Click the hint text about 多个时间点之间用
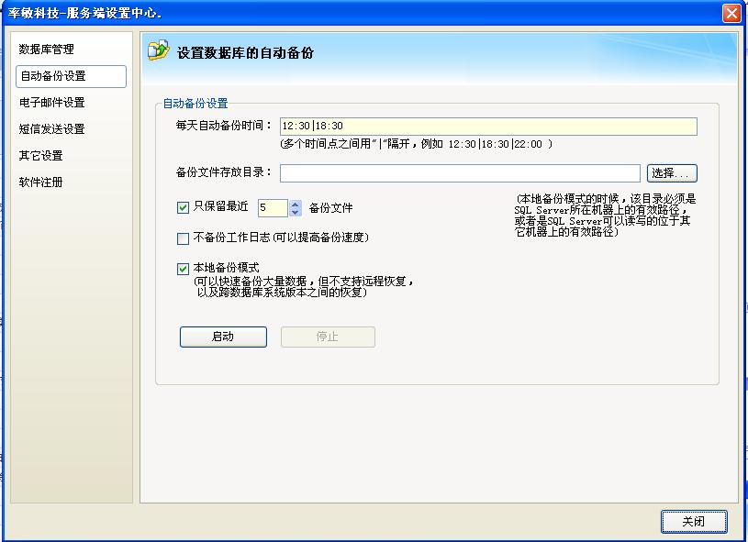 point(416,144)
